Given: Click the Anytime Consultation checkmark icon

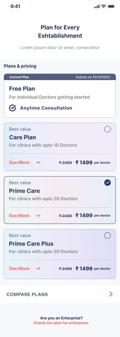Looking at the screenshot, I should pos(13,108).
